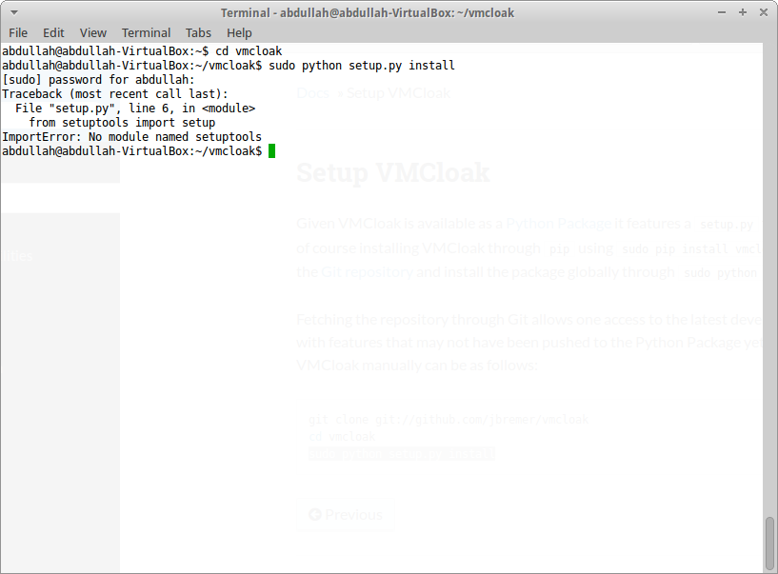Open the Help menu
Image resolution: width=778 pixels, height=574 pixels.
click(239, 32)
